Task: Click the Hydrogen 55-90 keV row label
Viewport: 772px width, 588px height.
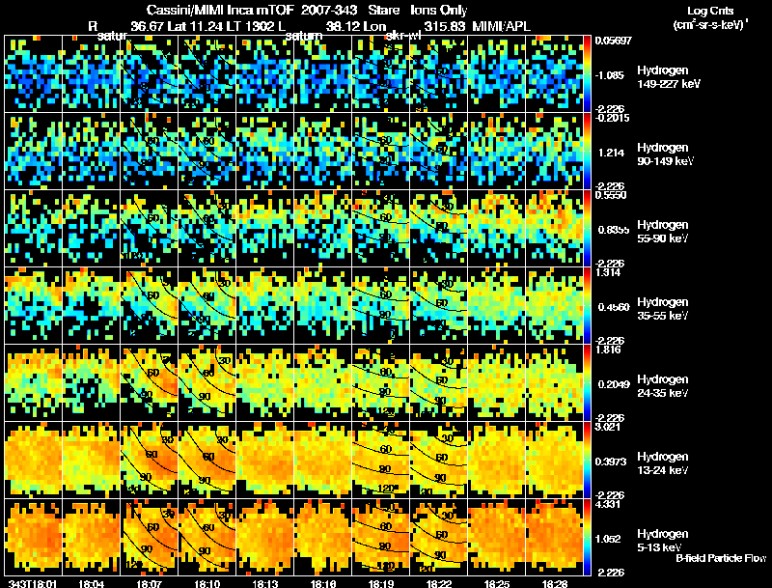Action: click(663, 232)
